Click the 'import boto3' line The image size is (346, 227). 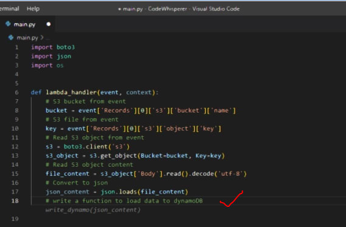53,47
